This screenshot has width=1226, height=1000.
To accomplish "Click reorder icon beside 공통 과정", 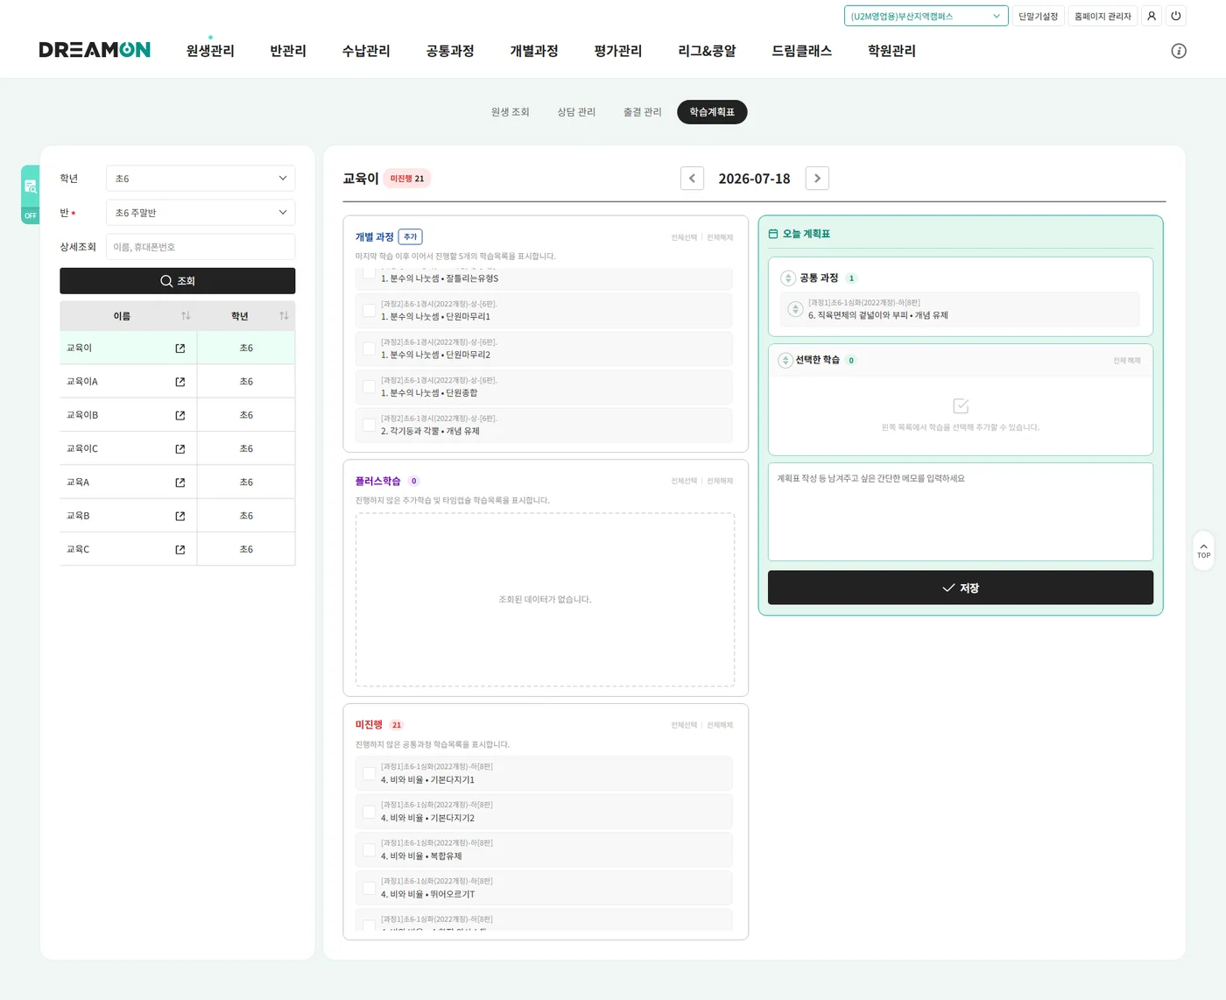I will 788,278.
